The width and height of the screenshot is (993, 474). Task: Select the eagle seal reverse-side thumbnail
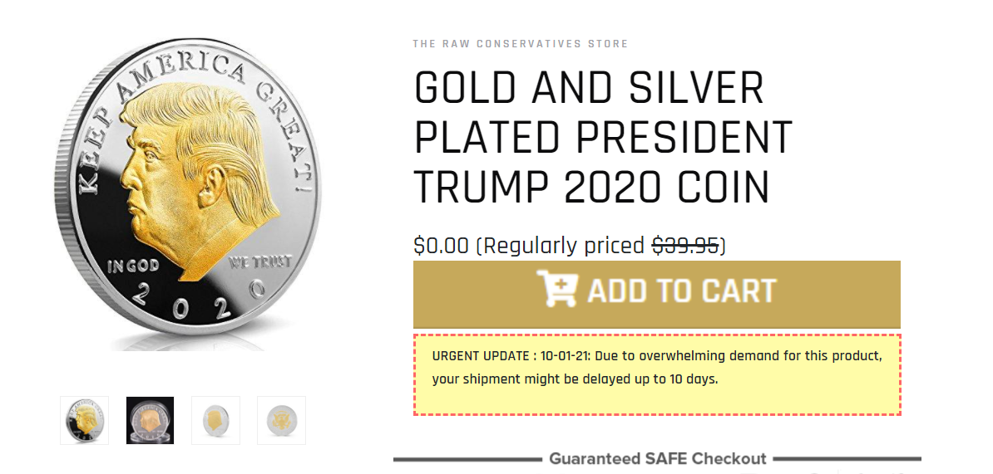pyautogui.click(x=281, y=420)
